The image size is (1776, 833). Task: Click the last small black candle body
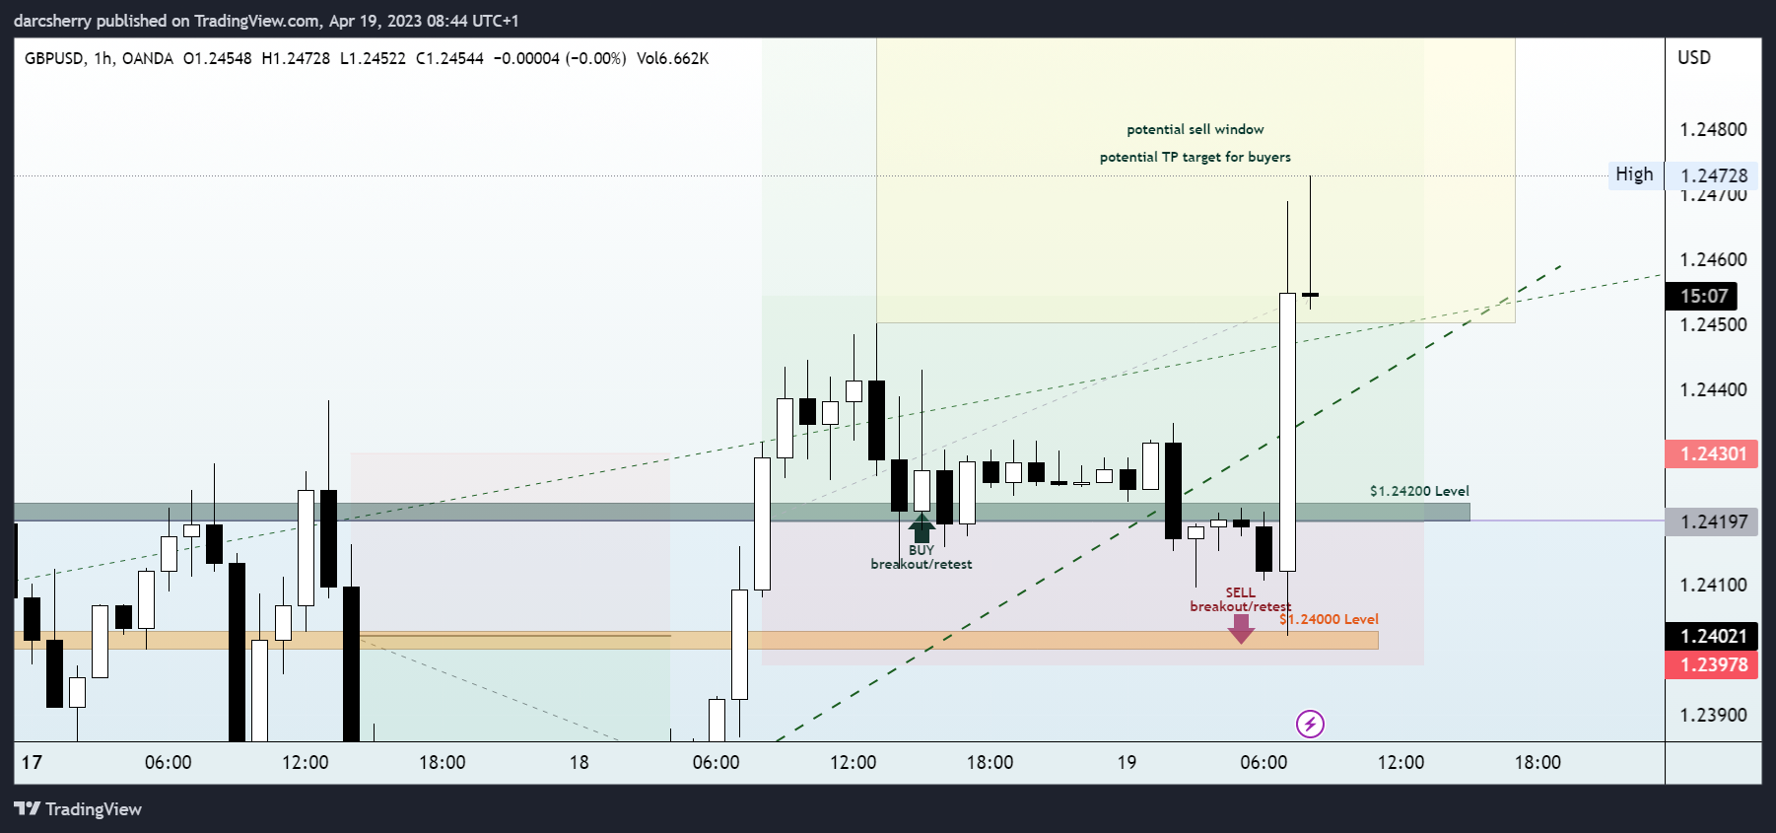tap(1311, 294)
